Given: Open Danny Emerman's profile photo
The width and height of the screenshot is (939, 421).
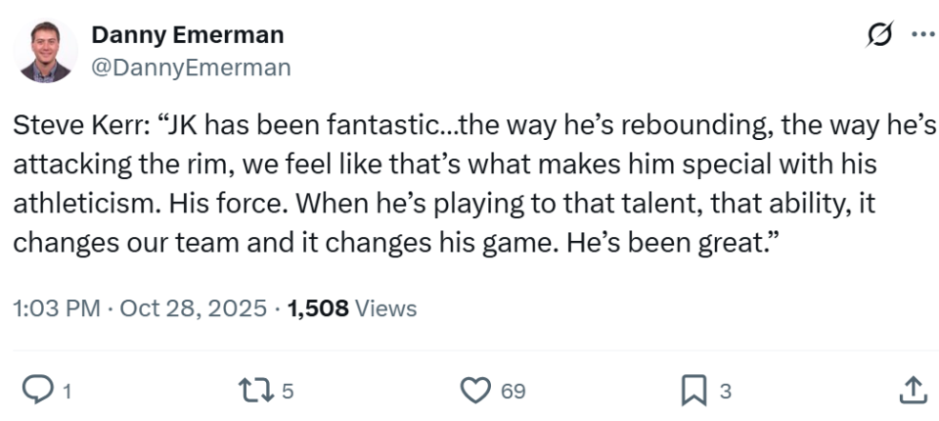Looking at the screenshot, I should 47,51.
